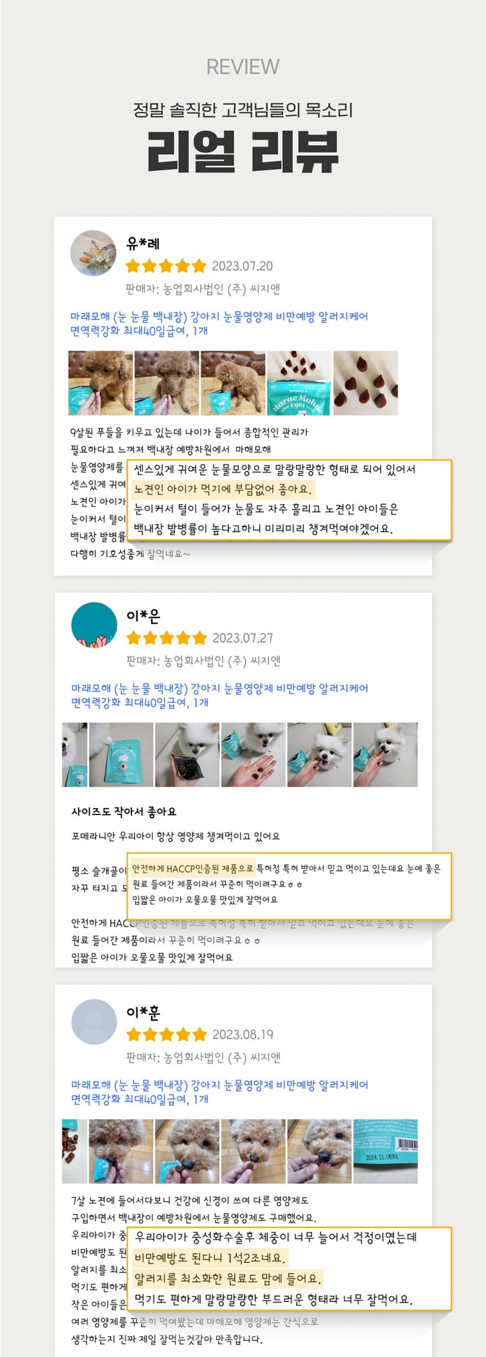Screen dimensions: 486x1357
Task: Open first poodle face photo in 이*훈's review
Action: 121,1151
